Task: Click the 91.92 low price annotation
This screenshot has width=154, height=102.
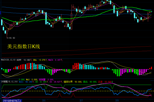Action: [x=11, y=38]
